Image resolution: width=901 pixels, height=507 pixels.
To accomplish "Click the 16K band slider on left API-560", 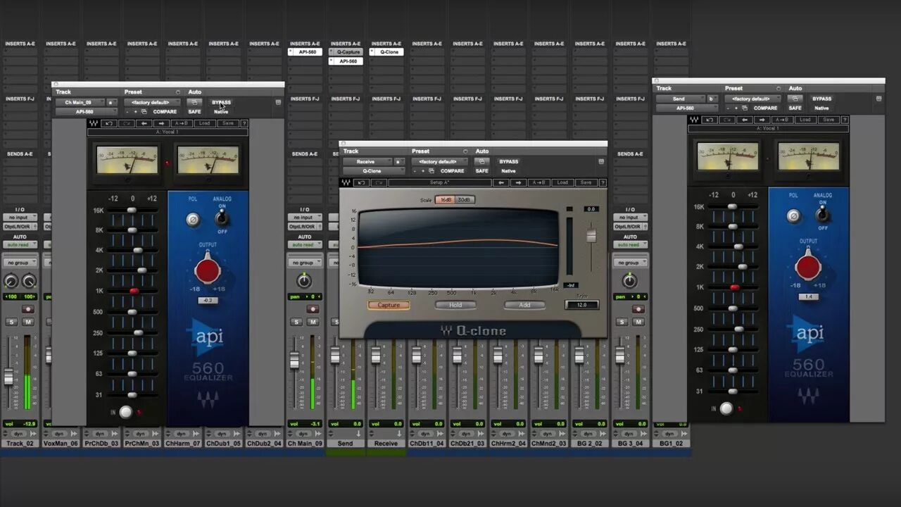I will [x=132, y=211].
